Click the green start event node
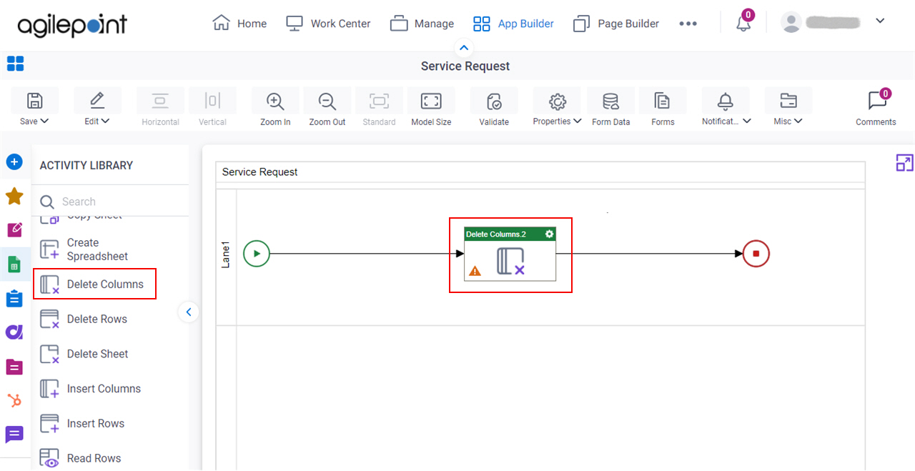This screenshot has height=471, width=915. [257, 253]
